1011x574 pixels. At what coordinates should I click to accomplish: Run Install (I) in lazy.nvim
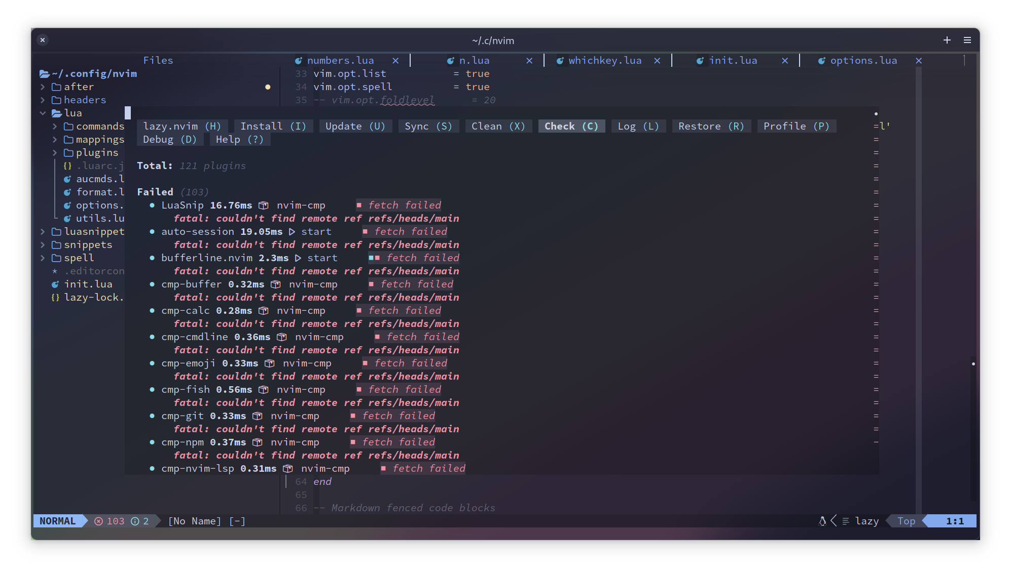click(273, 127)
